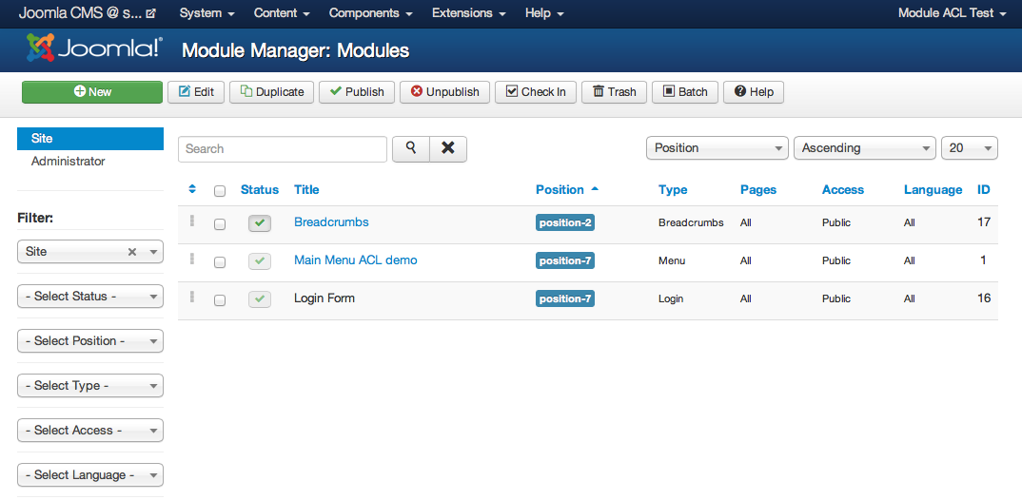Clear the Site filter with its small x
This screenshot has height=500, width=1022.
pyautogui.click(x=131, y=251)
